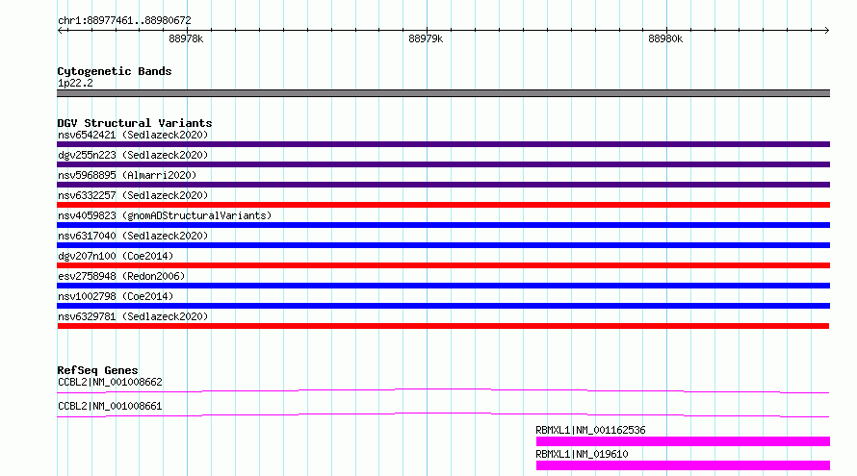
Task: Click the chr1:88977461..88980672 coordinates text
Action: pyautogui.click(x=124, y=21)
